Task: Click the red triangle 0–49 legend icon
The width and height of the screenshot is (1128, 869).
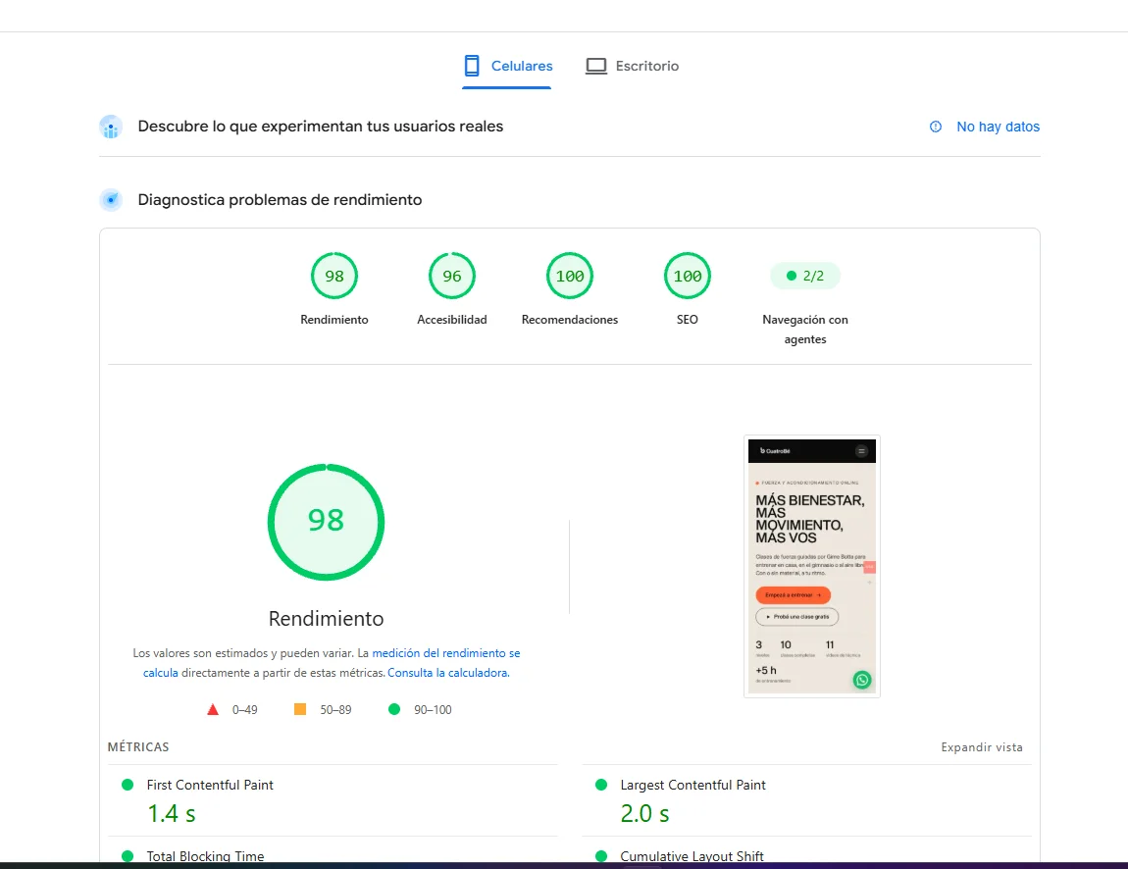Action: point(213,709)
